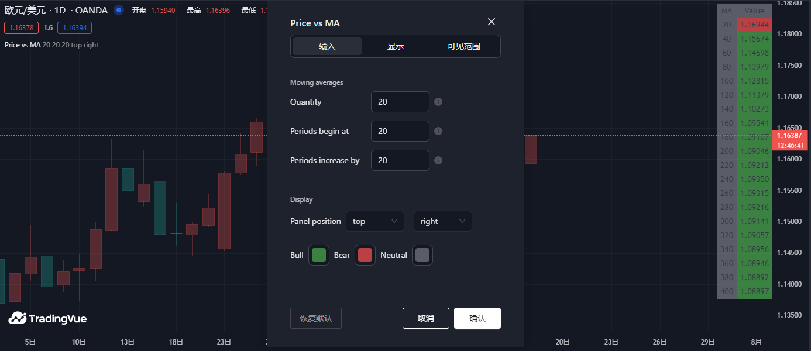Click the Periods increase by info icon

click(x=438, y=160)
